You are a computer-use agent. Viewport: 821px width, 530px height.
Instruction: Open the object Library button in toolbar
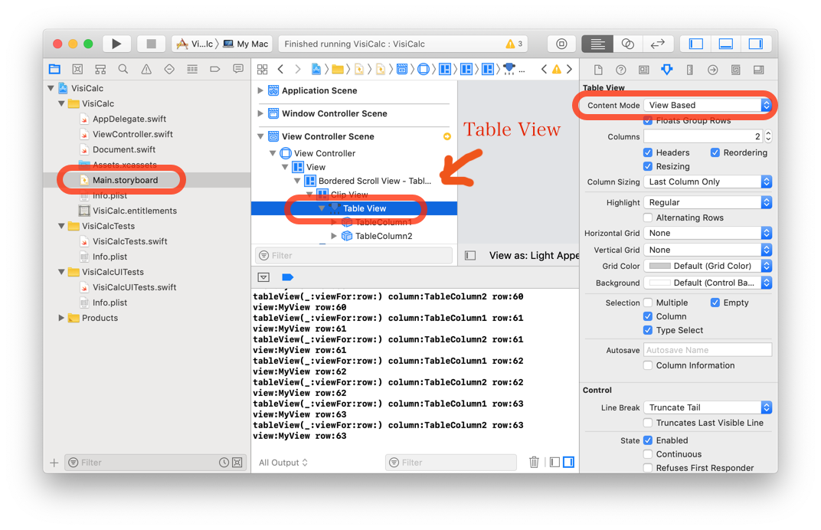[x=561, y=44]
